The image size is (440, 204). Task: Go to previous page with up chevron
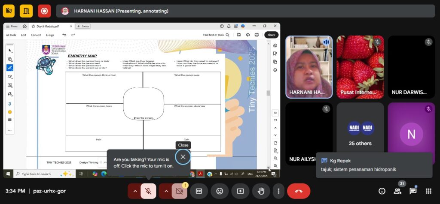click(x=275, y=128)
